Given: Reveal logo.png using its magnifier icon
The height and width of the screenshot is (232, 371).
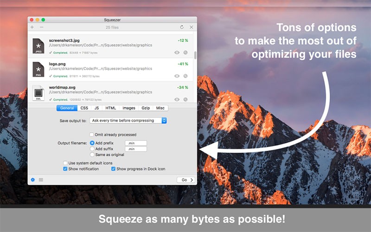Looking at the screenshot, I should click(x=185, y=76).
